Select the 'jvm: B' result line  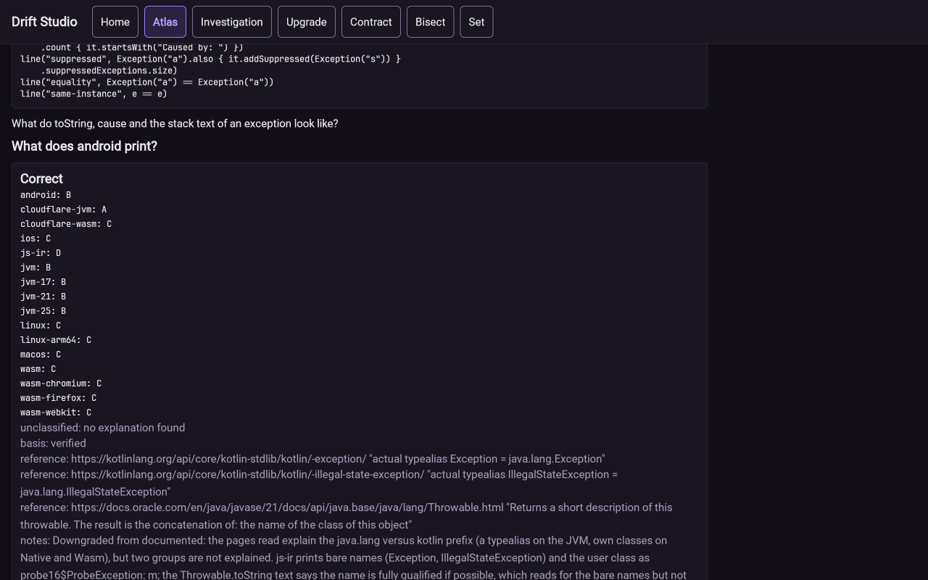click(36, 268)
